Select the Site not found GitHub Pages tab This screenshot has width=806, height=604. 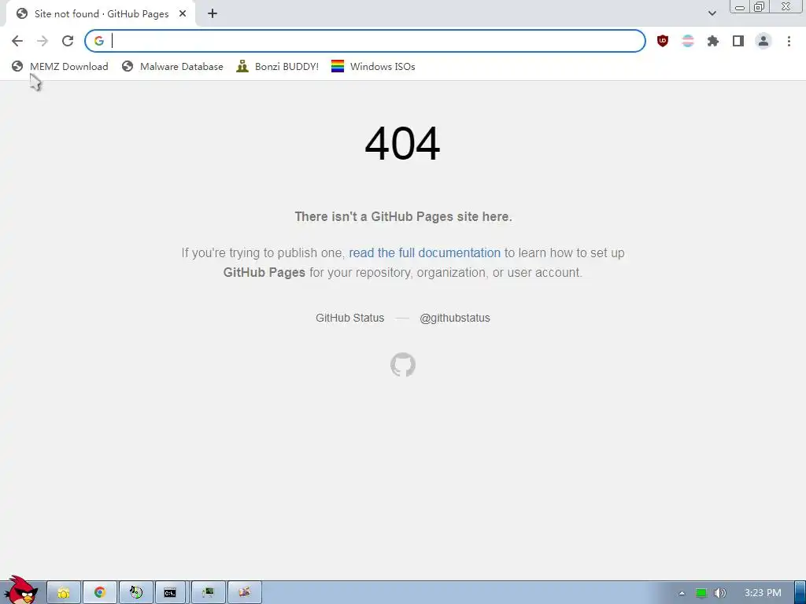click(101, 14)
